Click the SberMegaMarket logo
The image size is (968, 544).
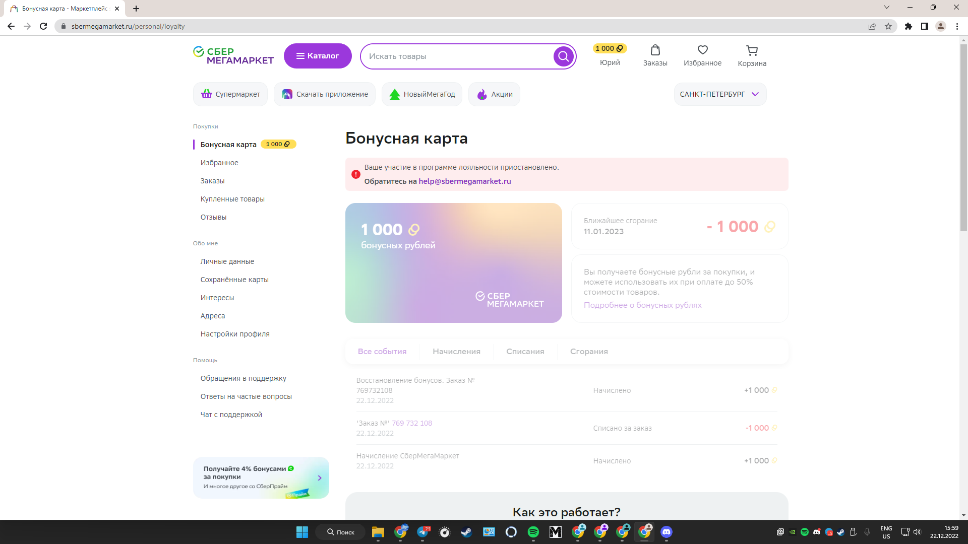[x=233, y=56]
